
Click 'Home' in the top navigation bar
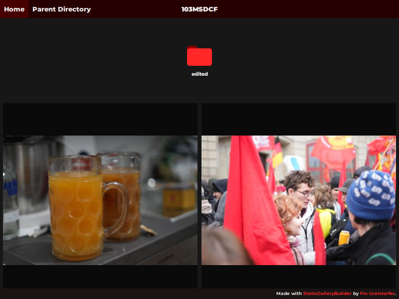point(14,9)
